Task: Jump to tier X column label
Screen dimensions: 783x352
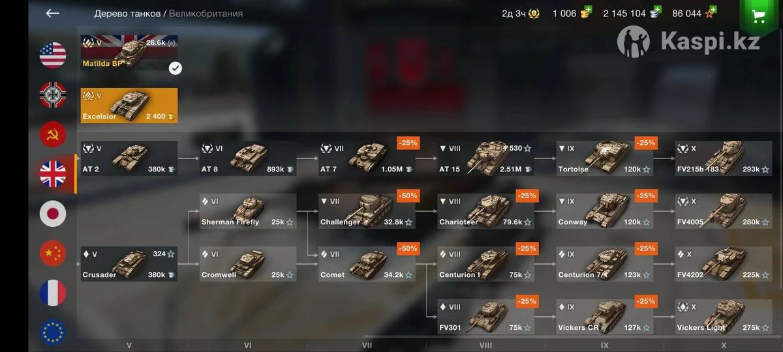Action: (724, 345)
